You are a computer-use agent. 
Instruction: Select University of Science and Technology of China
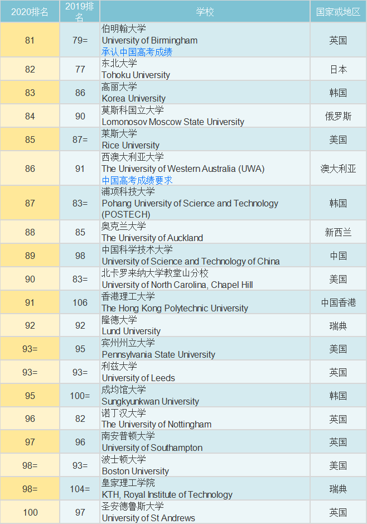click(191, 261)
